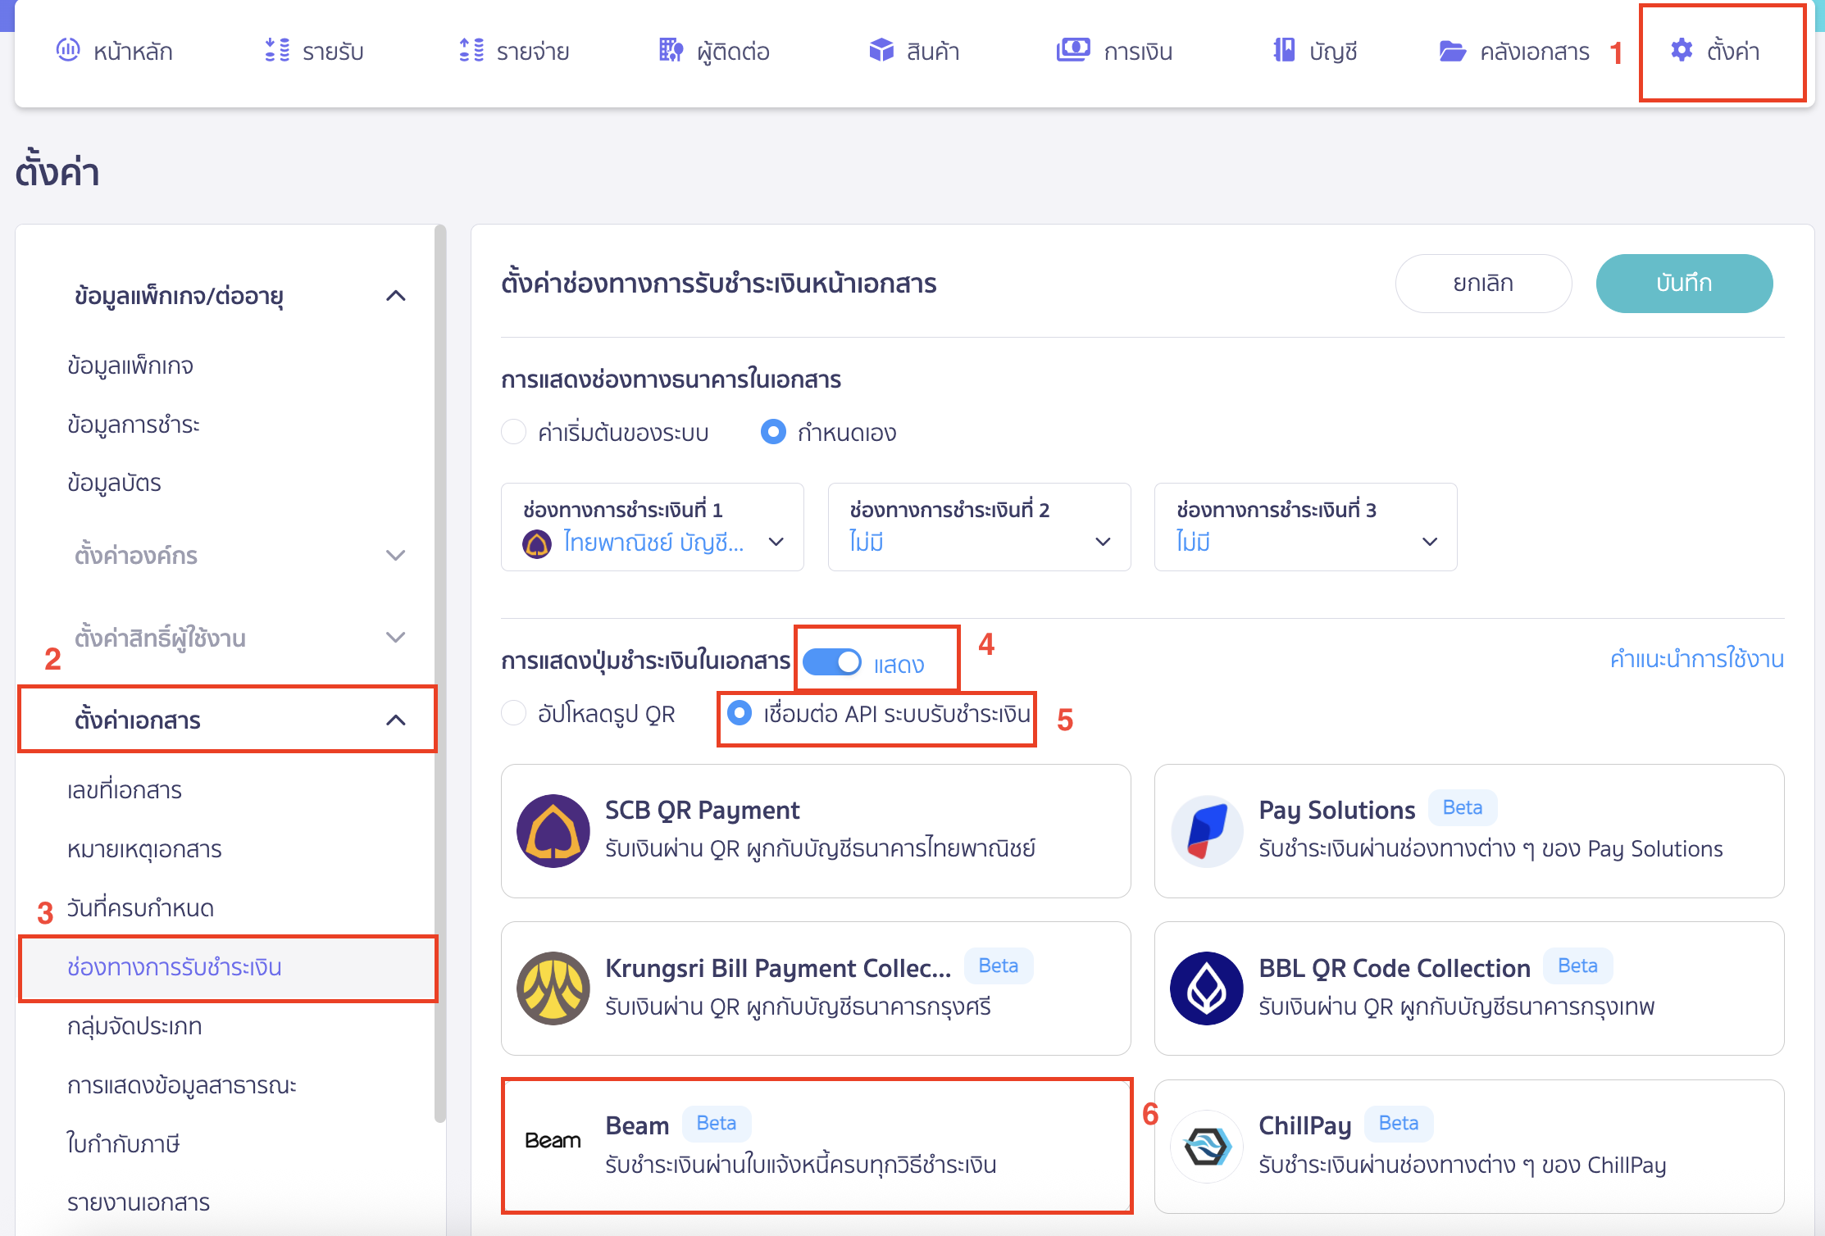1825x1236 pixels.
Task: Open รายงานเอกสาร in sidebar
Action: pos(139,1203)
